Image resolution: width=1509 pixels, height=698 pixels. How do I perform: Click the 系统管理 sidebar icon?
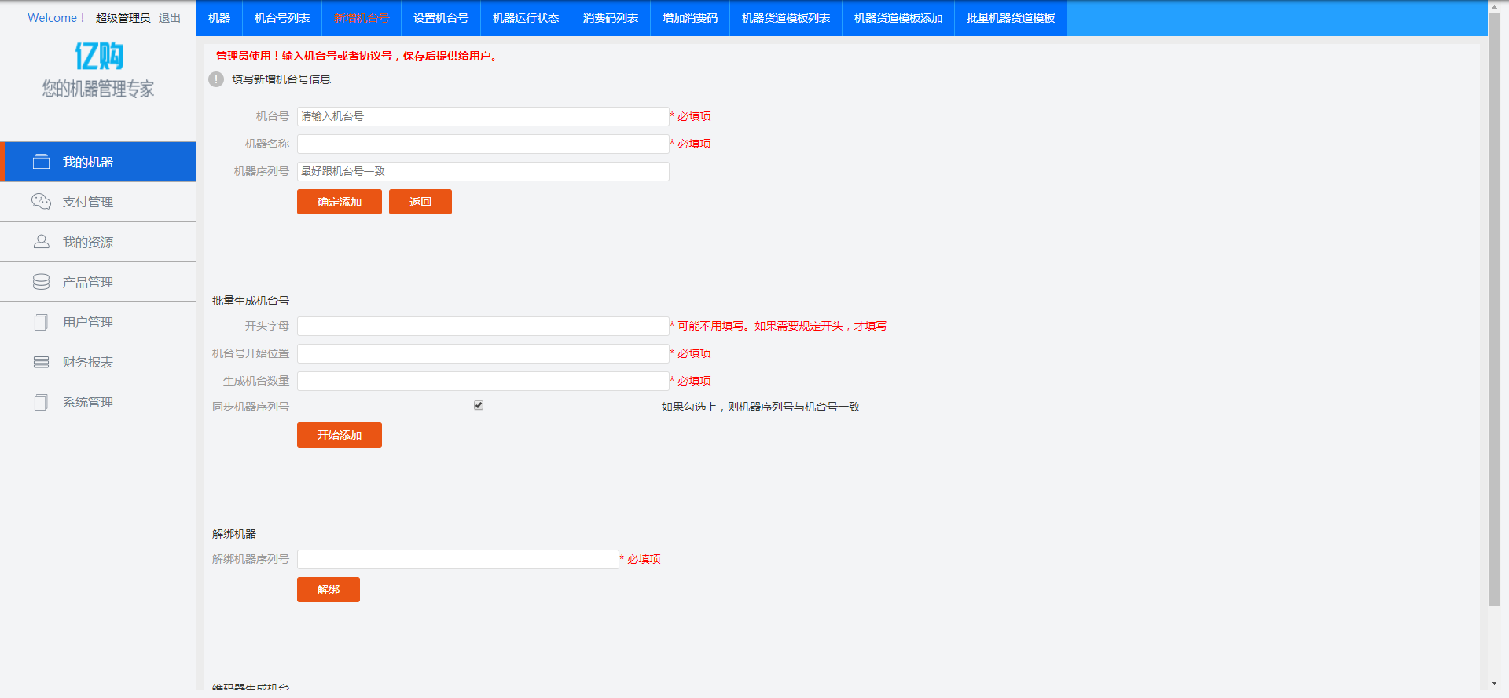[x=41, y=402]
